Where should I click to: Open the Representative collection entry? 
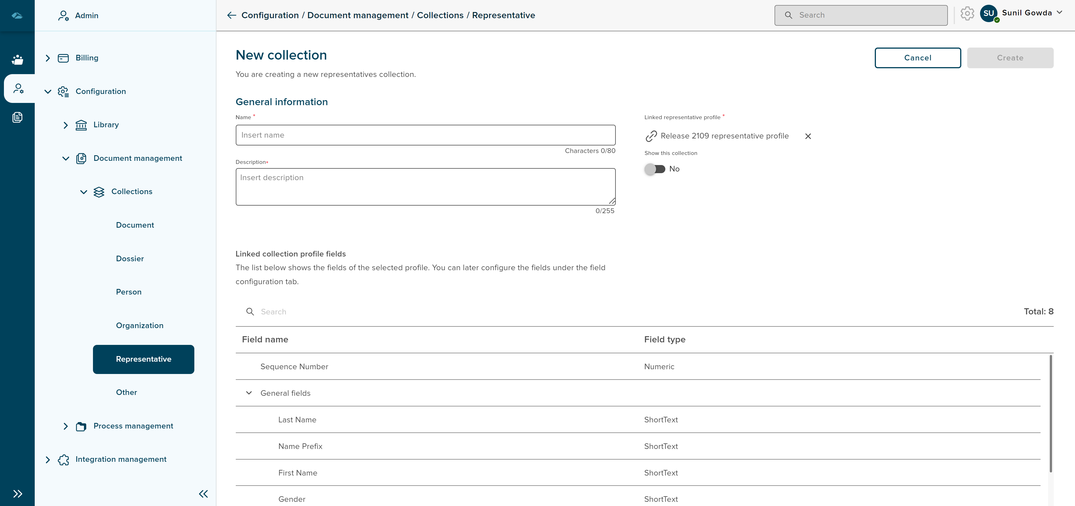[x=144, y=359]
